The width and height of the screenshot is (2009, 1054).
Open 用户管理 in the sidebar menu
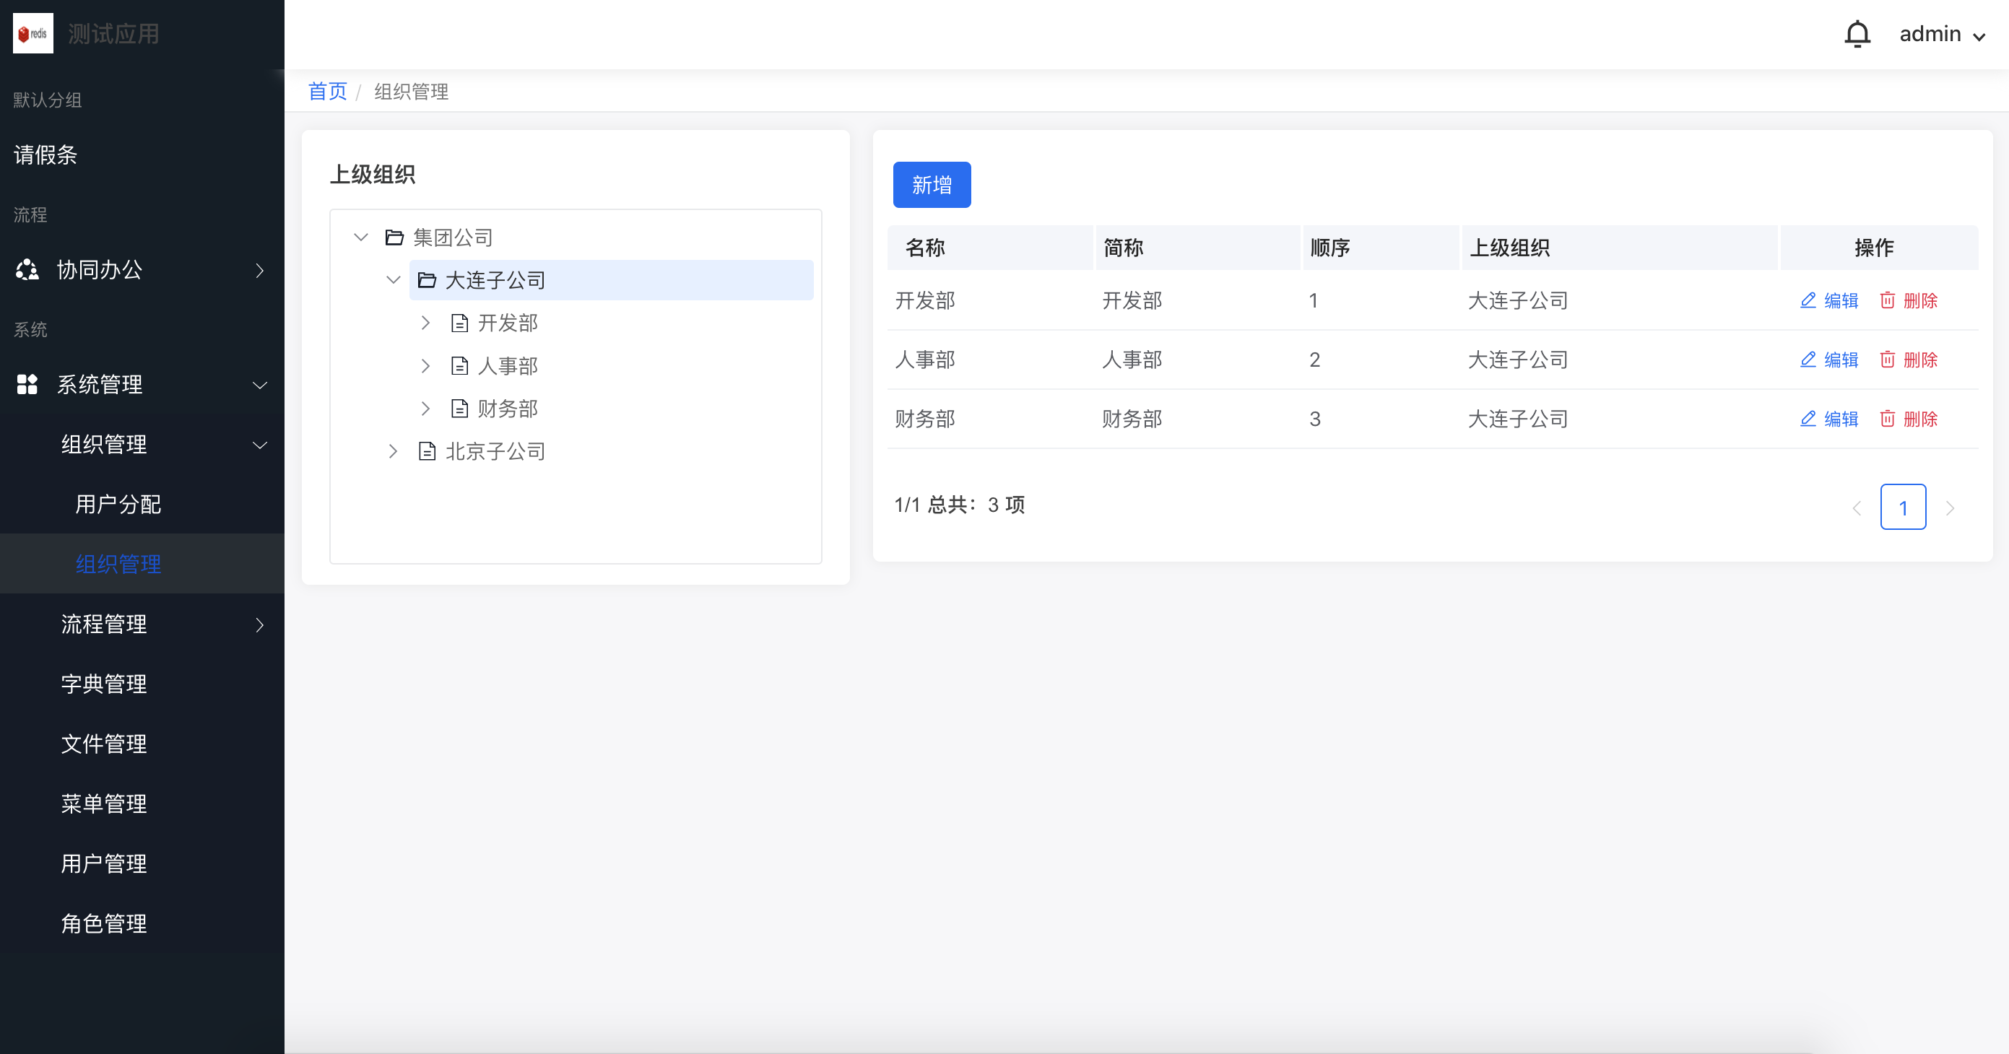(x=104, y=863)
